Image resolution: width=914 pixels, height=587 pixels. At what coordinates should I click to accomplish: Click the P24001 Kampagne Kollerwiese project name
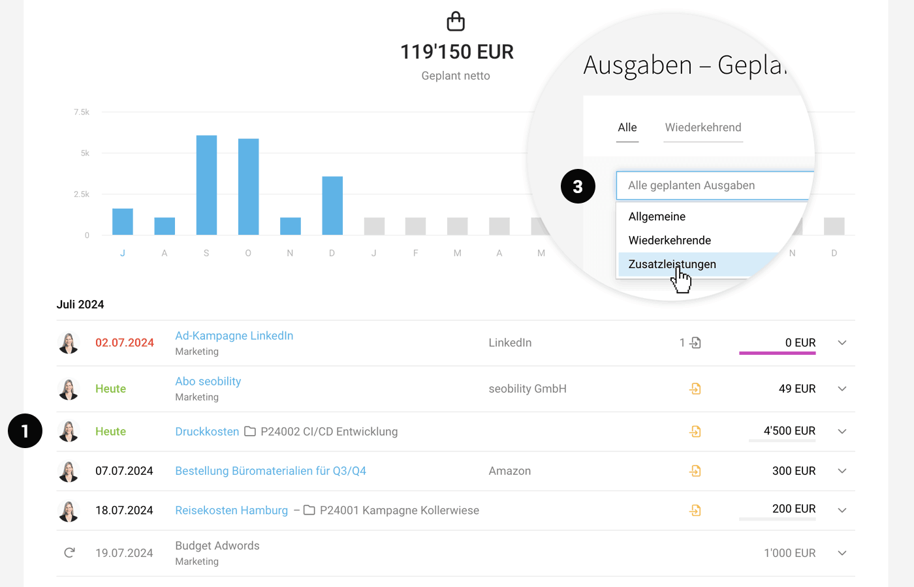[x=400, y=511]
